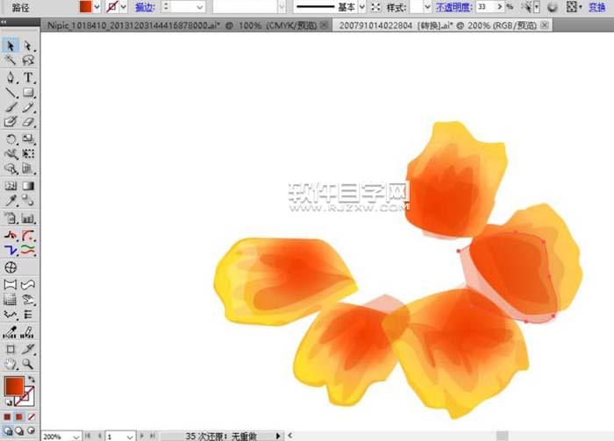Click the 描边 stroke link
The width and height of the screenshot is (614, 441).
[145, 7]
